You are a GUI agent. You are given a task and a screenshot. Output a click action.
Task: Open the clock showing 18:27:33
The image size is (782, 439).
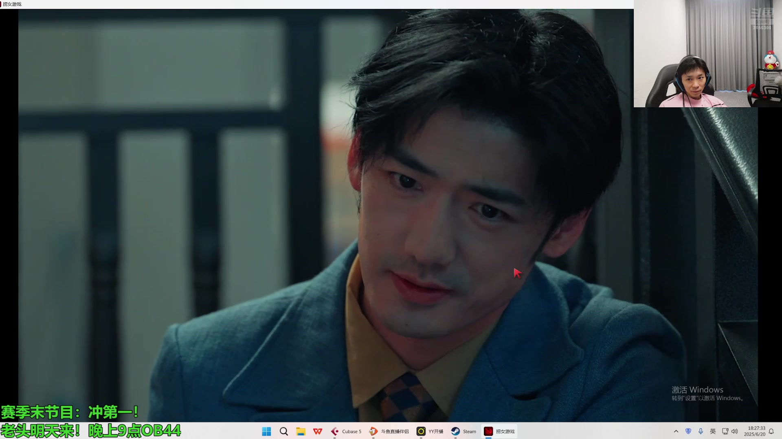(755, 431)
